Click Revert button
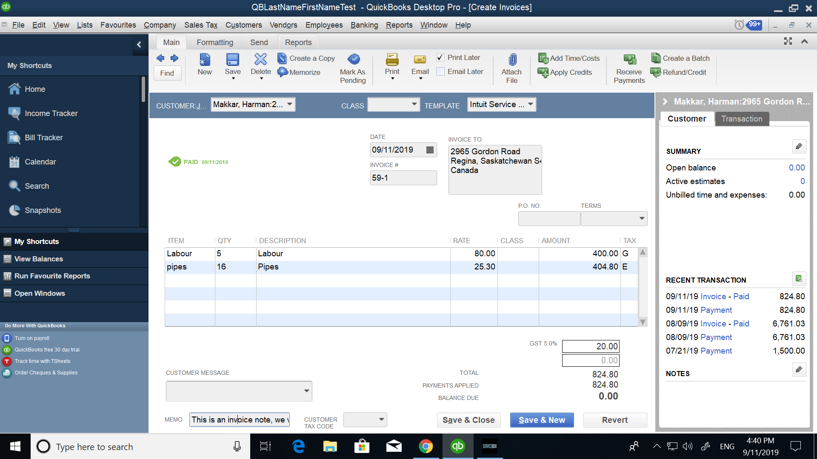Viewport: 817px width, 459px height. click(615, 420)
